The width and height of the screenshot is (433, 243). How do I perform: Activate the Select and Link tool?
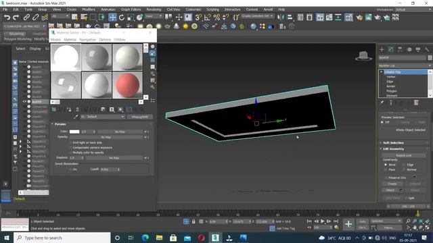click(26, 18)
